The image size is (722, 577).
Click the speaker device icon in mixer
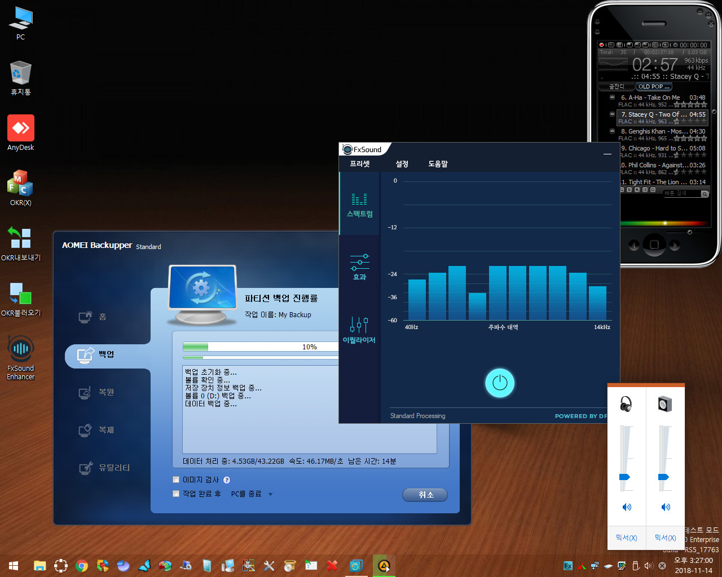tap(665, 403)
